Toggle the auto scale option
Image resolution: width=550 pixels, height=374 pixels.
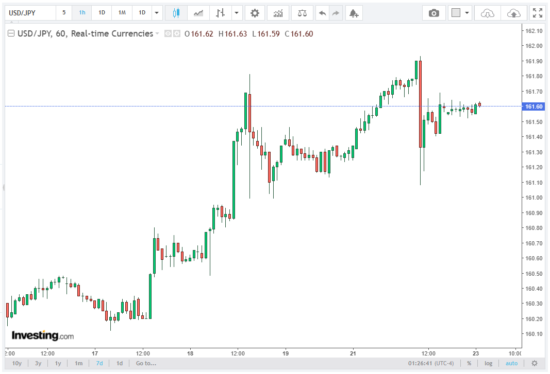511,363
